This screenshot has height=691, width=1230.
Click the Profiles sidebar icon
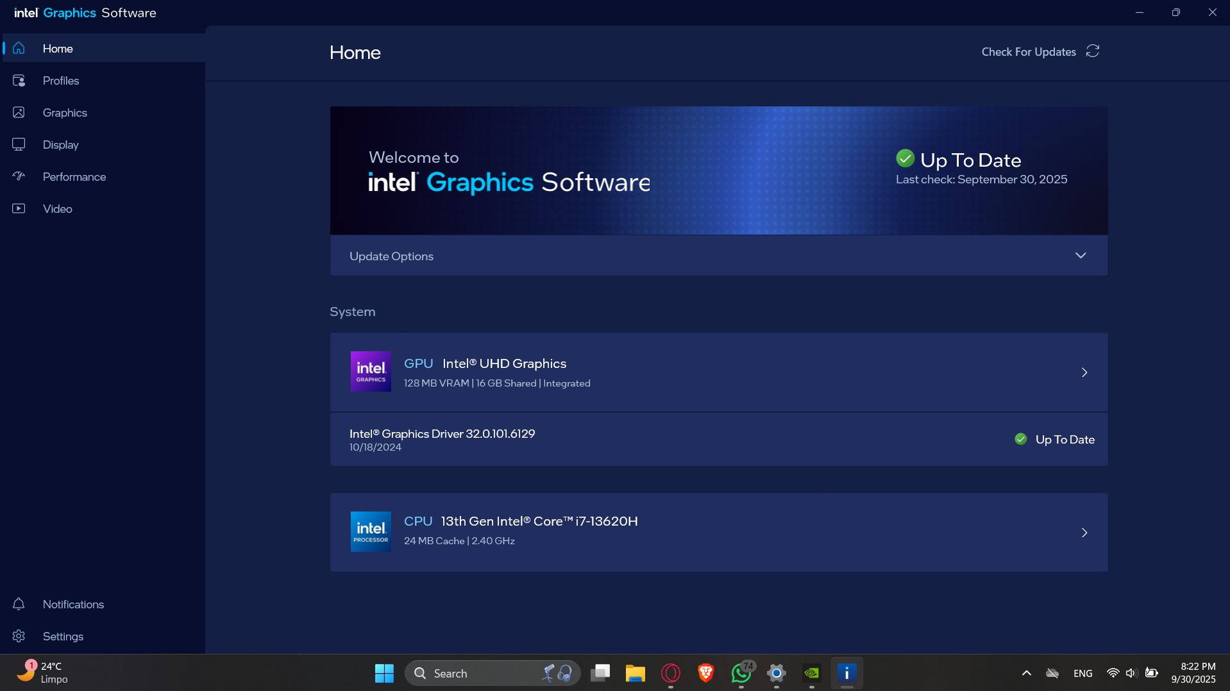pyautogui.click(x=19, y=80)
